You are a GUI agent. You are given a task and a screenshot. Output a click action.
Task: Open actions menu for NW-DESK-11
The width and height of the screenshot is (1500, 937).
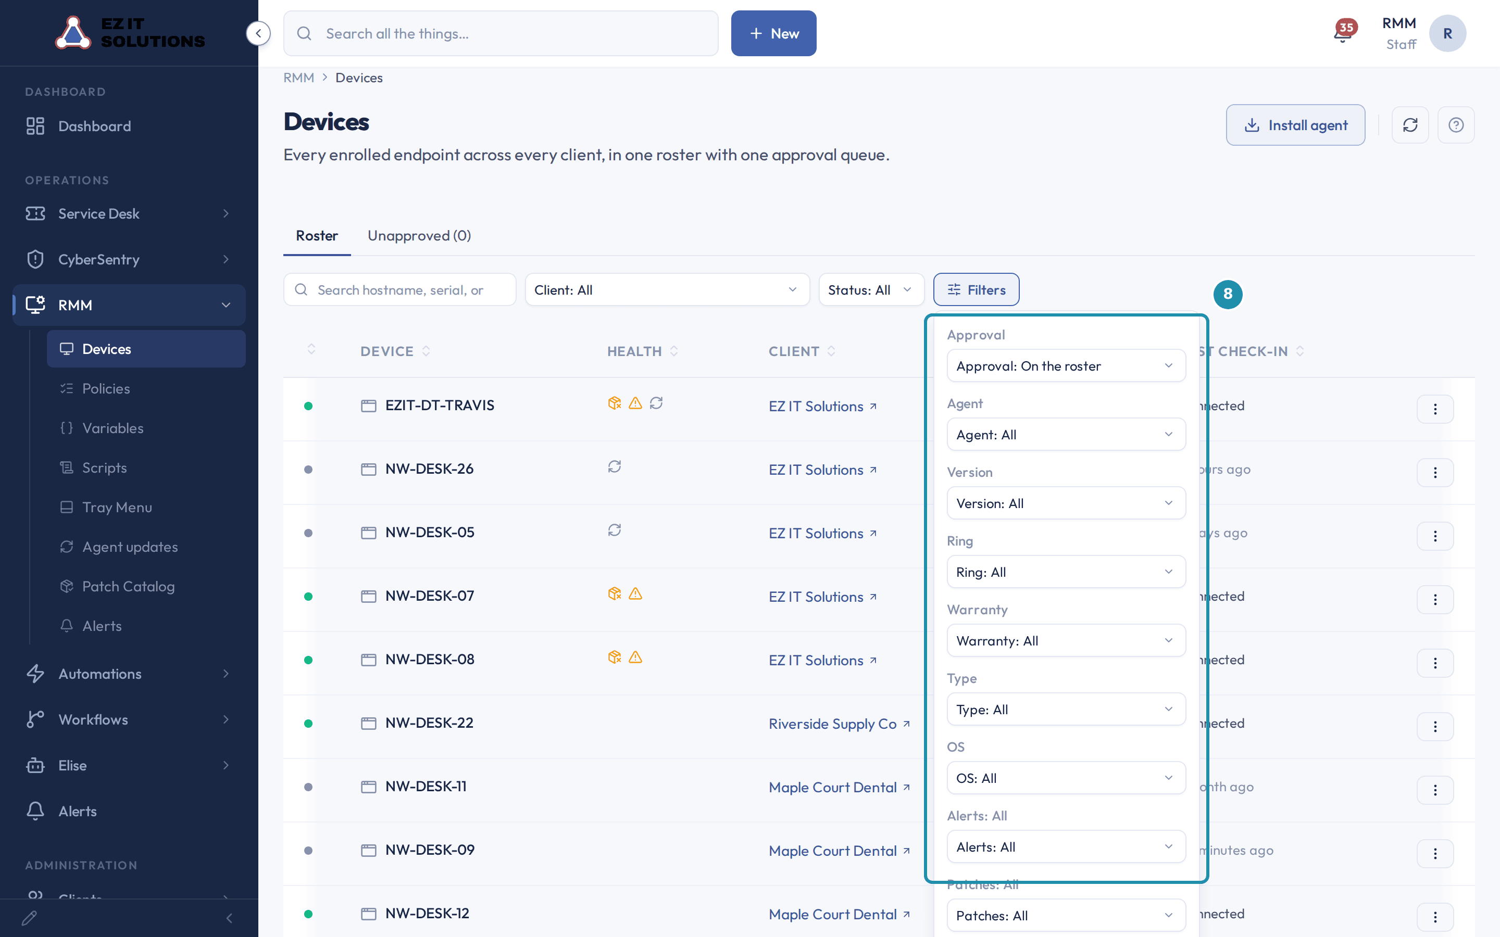[x=1435, y=790]
